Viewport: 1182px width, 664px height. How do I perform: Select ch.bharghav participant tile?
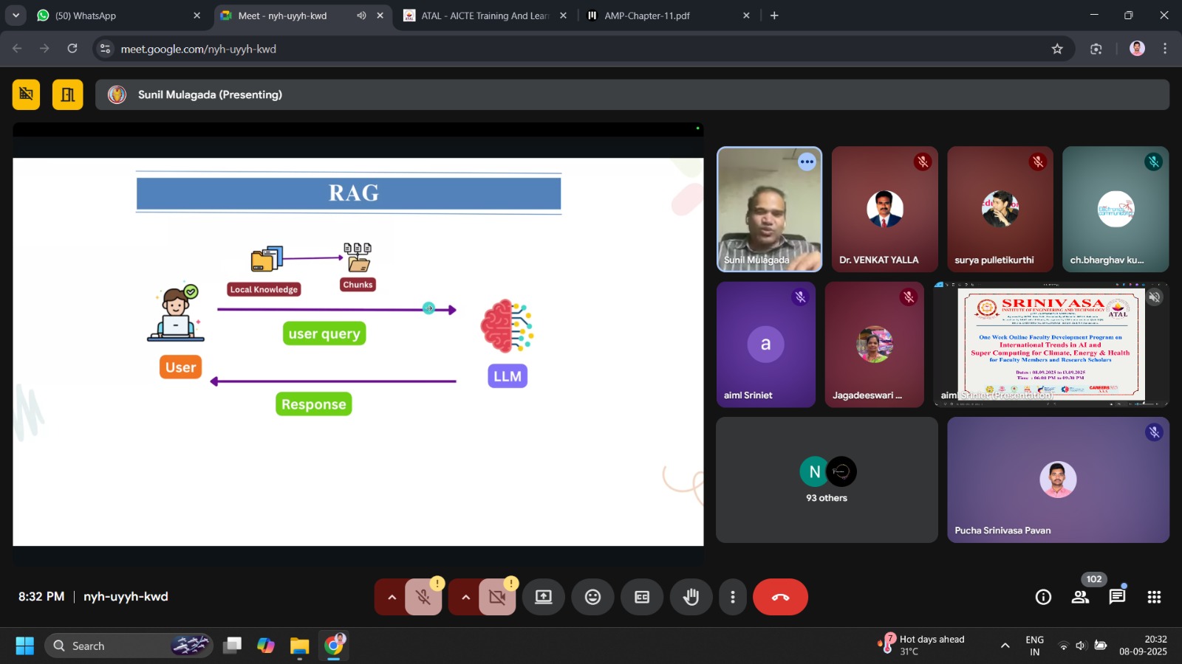tap(1116, 210)
